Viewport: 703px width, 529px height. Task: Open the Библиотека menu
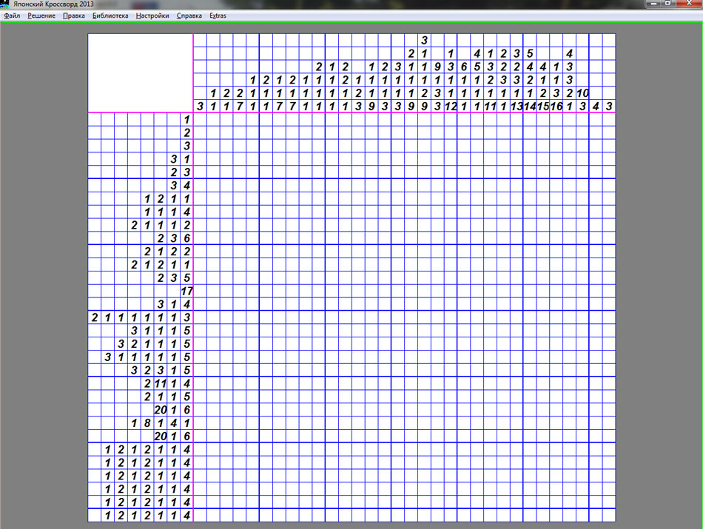[x=110, y=16]
